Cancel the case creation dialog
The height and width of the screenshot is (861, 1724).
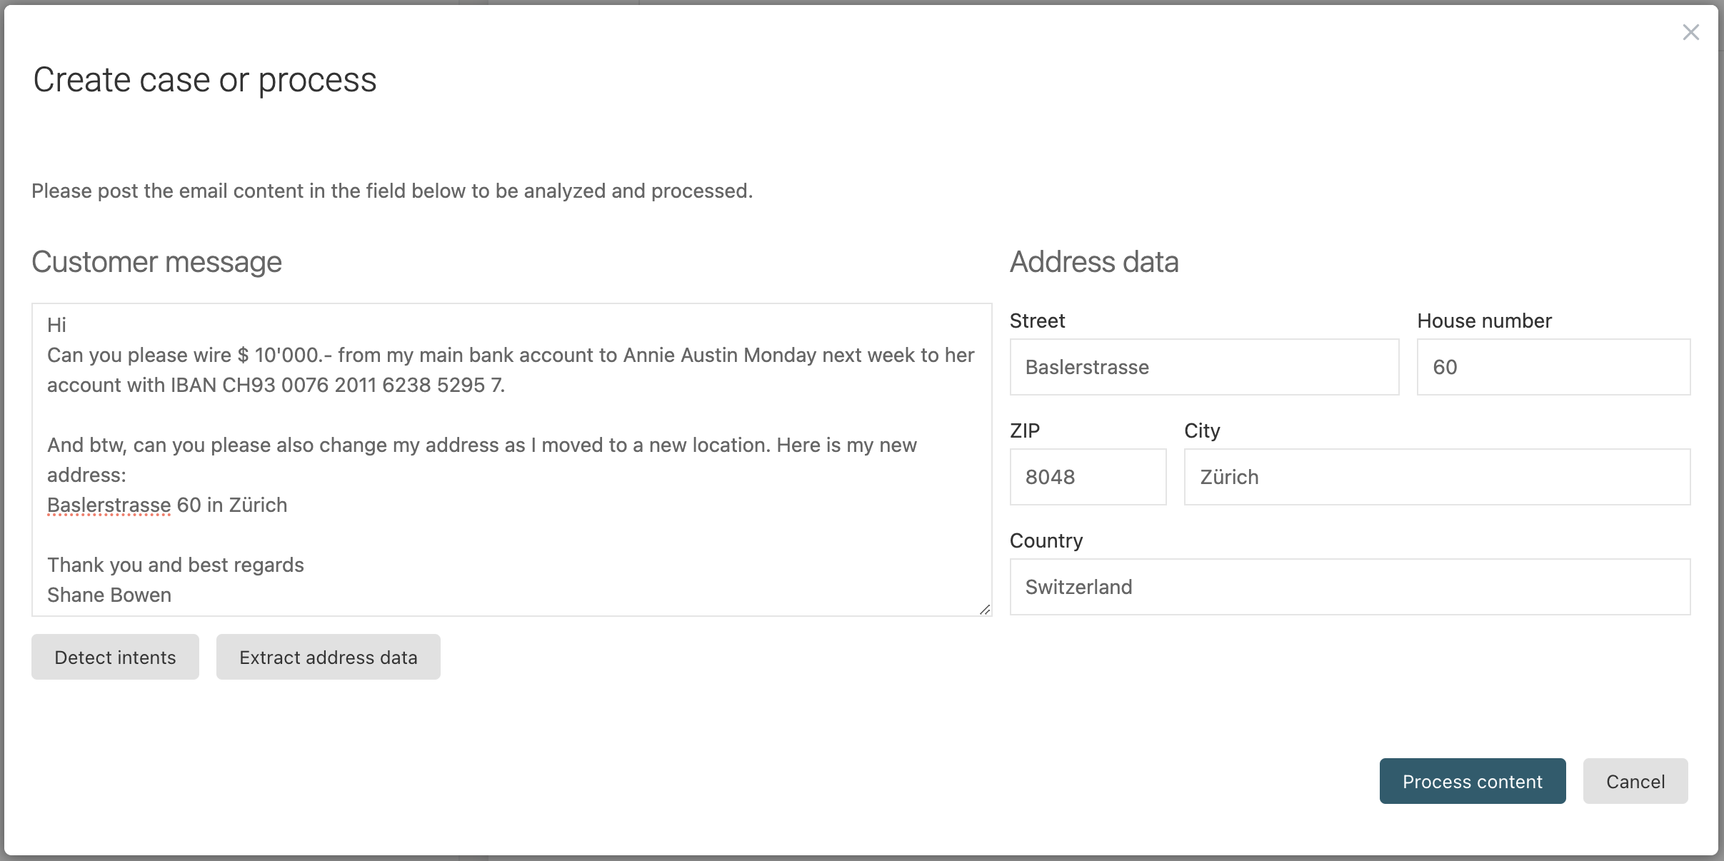click(1635, 781)
